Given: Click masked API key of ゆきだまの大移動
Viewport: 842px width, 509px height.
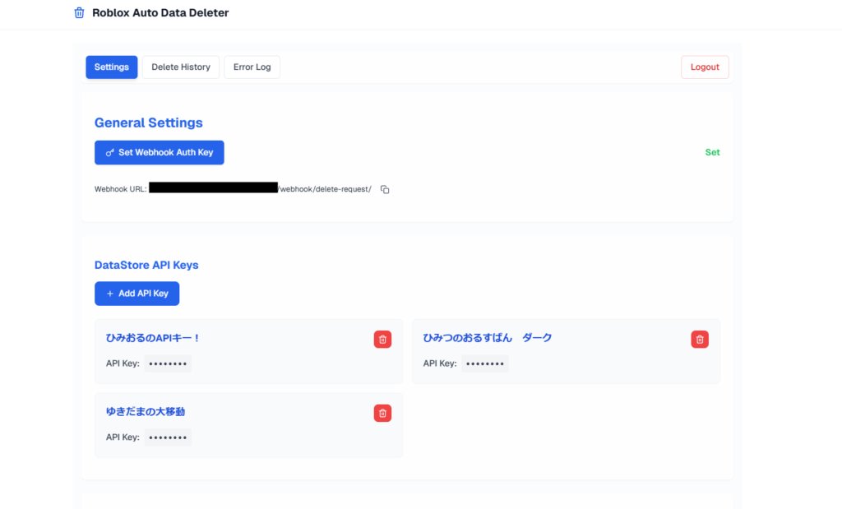Looking at the screenshot, I should pos(168,437).
